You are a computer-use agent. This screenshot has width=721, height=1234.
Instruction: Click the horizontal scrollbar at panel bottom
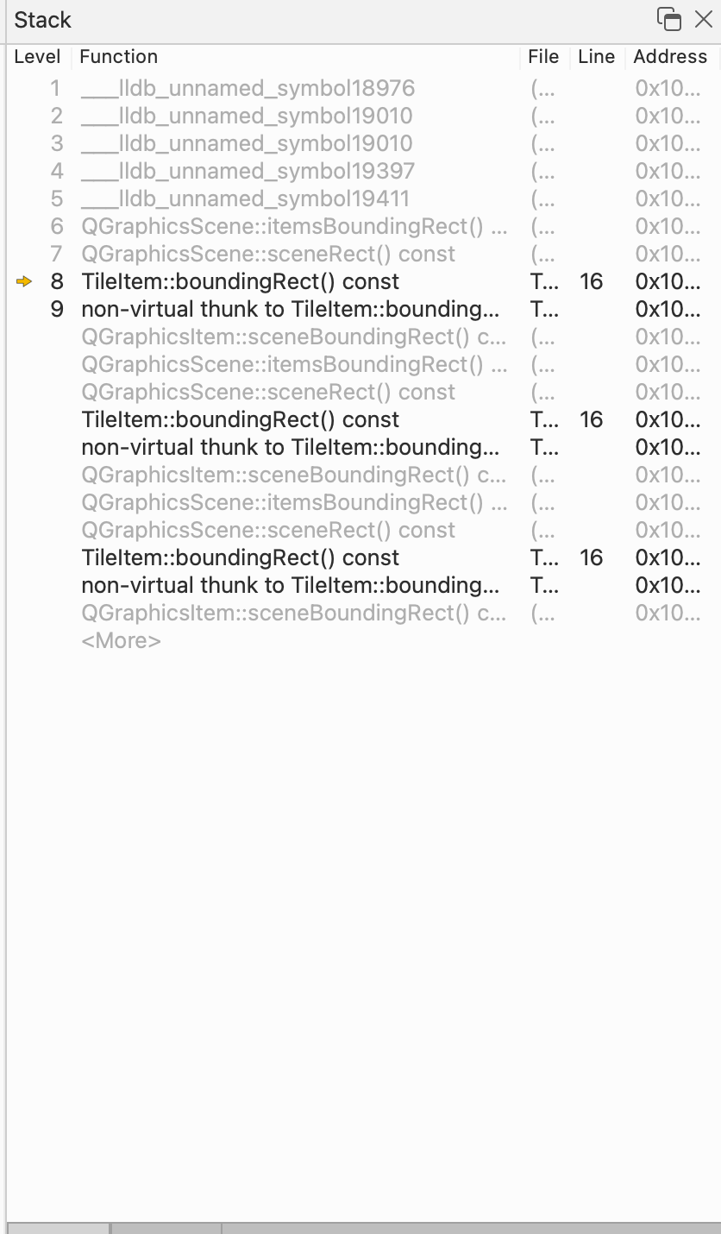[x=166, y=1228]
